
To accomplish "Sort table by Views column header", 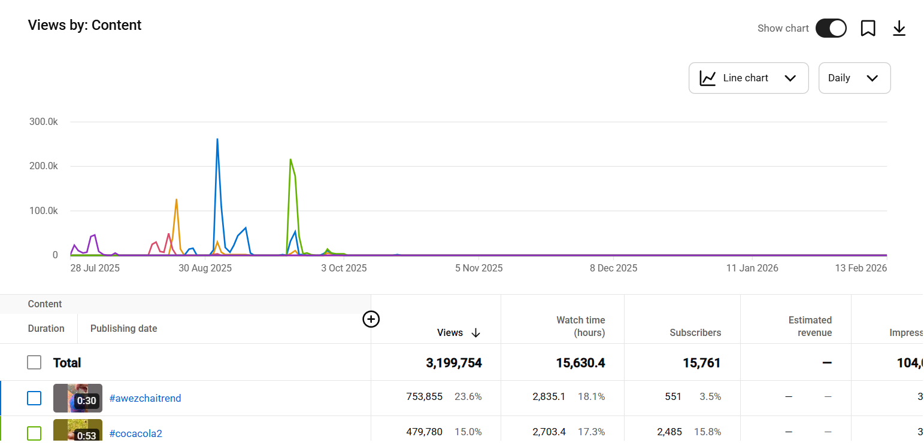I will tap(450, 333).
